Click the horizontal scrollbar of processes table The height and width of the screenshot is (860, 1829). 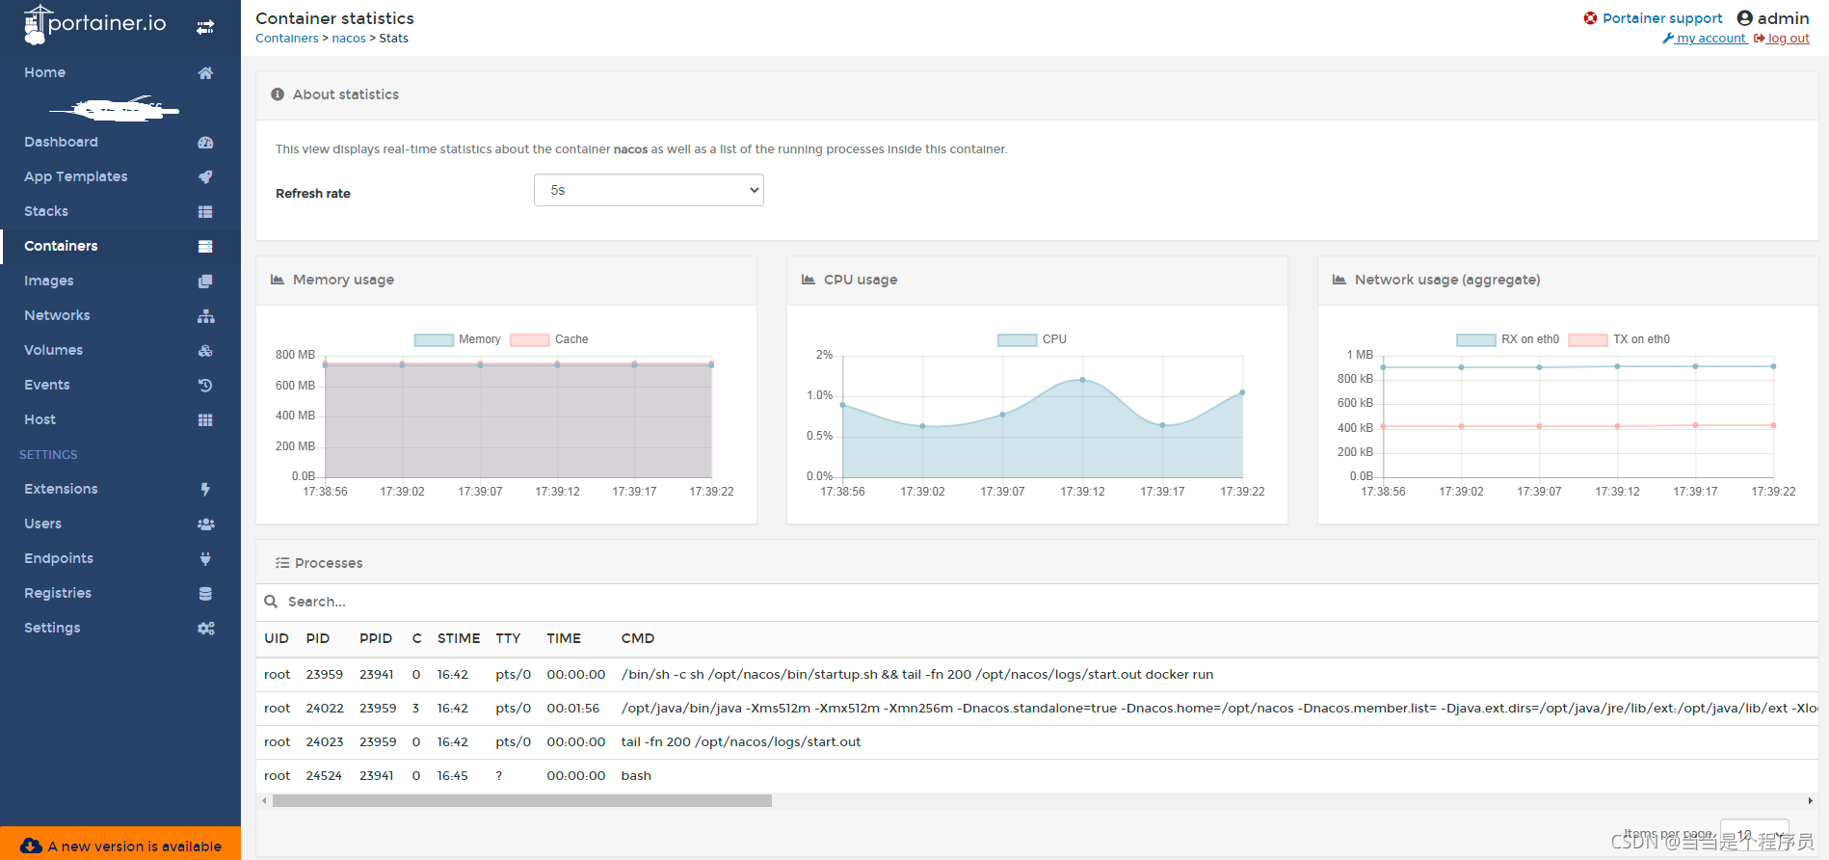click(522, 800)
